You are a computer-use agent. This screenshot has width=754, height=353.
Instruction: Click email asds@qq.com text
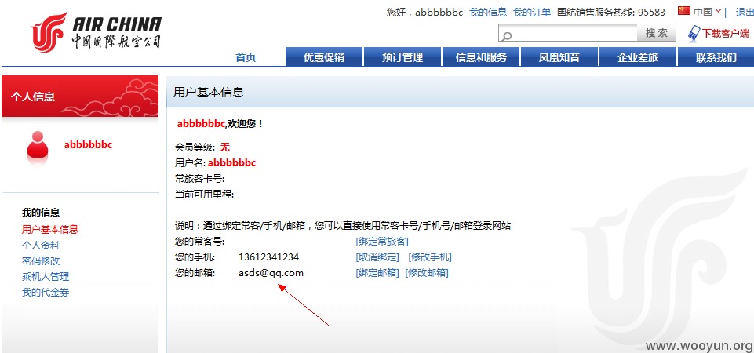point(271,273)
